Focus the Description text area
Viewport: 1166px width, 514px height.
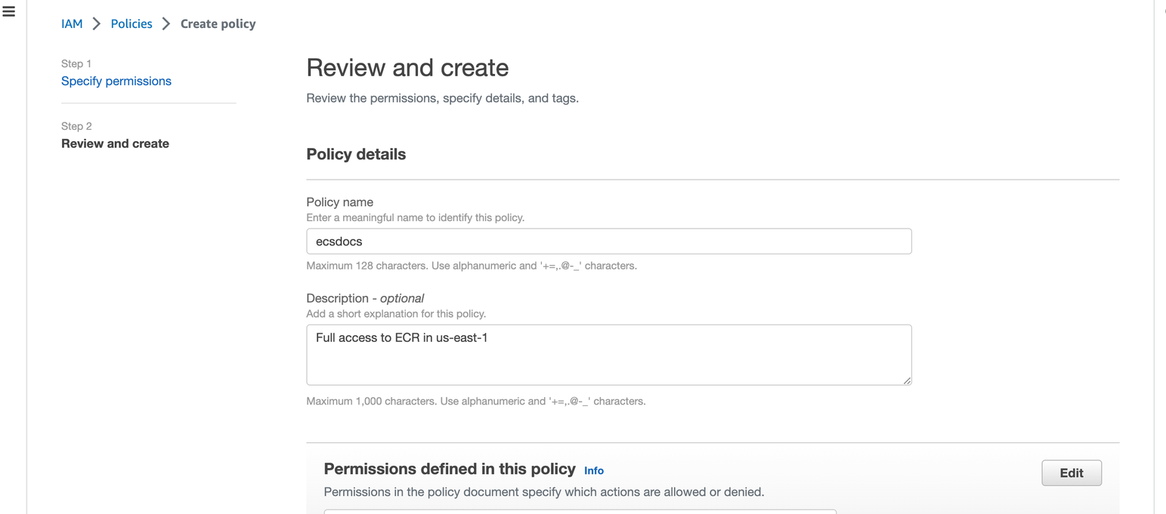click(x=608, y=353)
